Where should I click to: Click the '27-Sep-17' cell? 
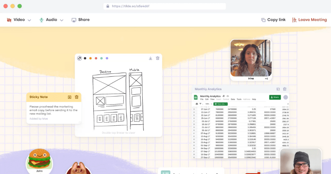(x=205, y=157)
